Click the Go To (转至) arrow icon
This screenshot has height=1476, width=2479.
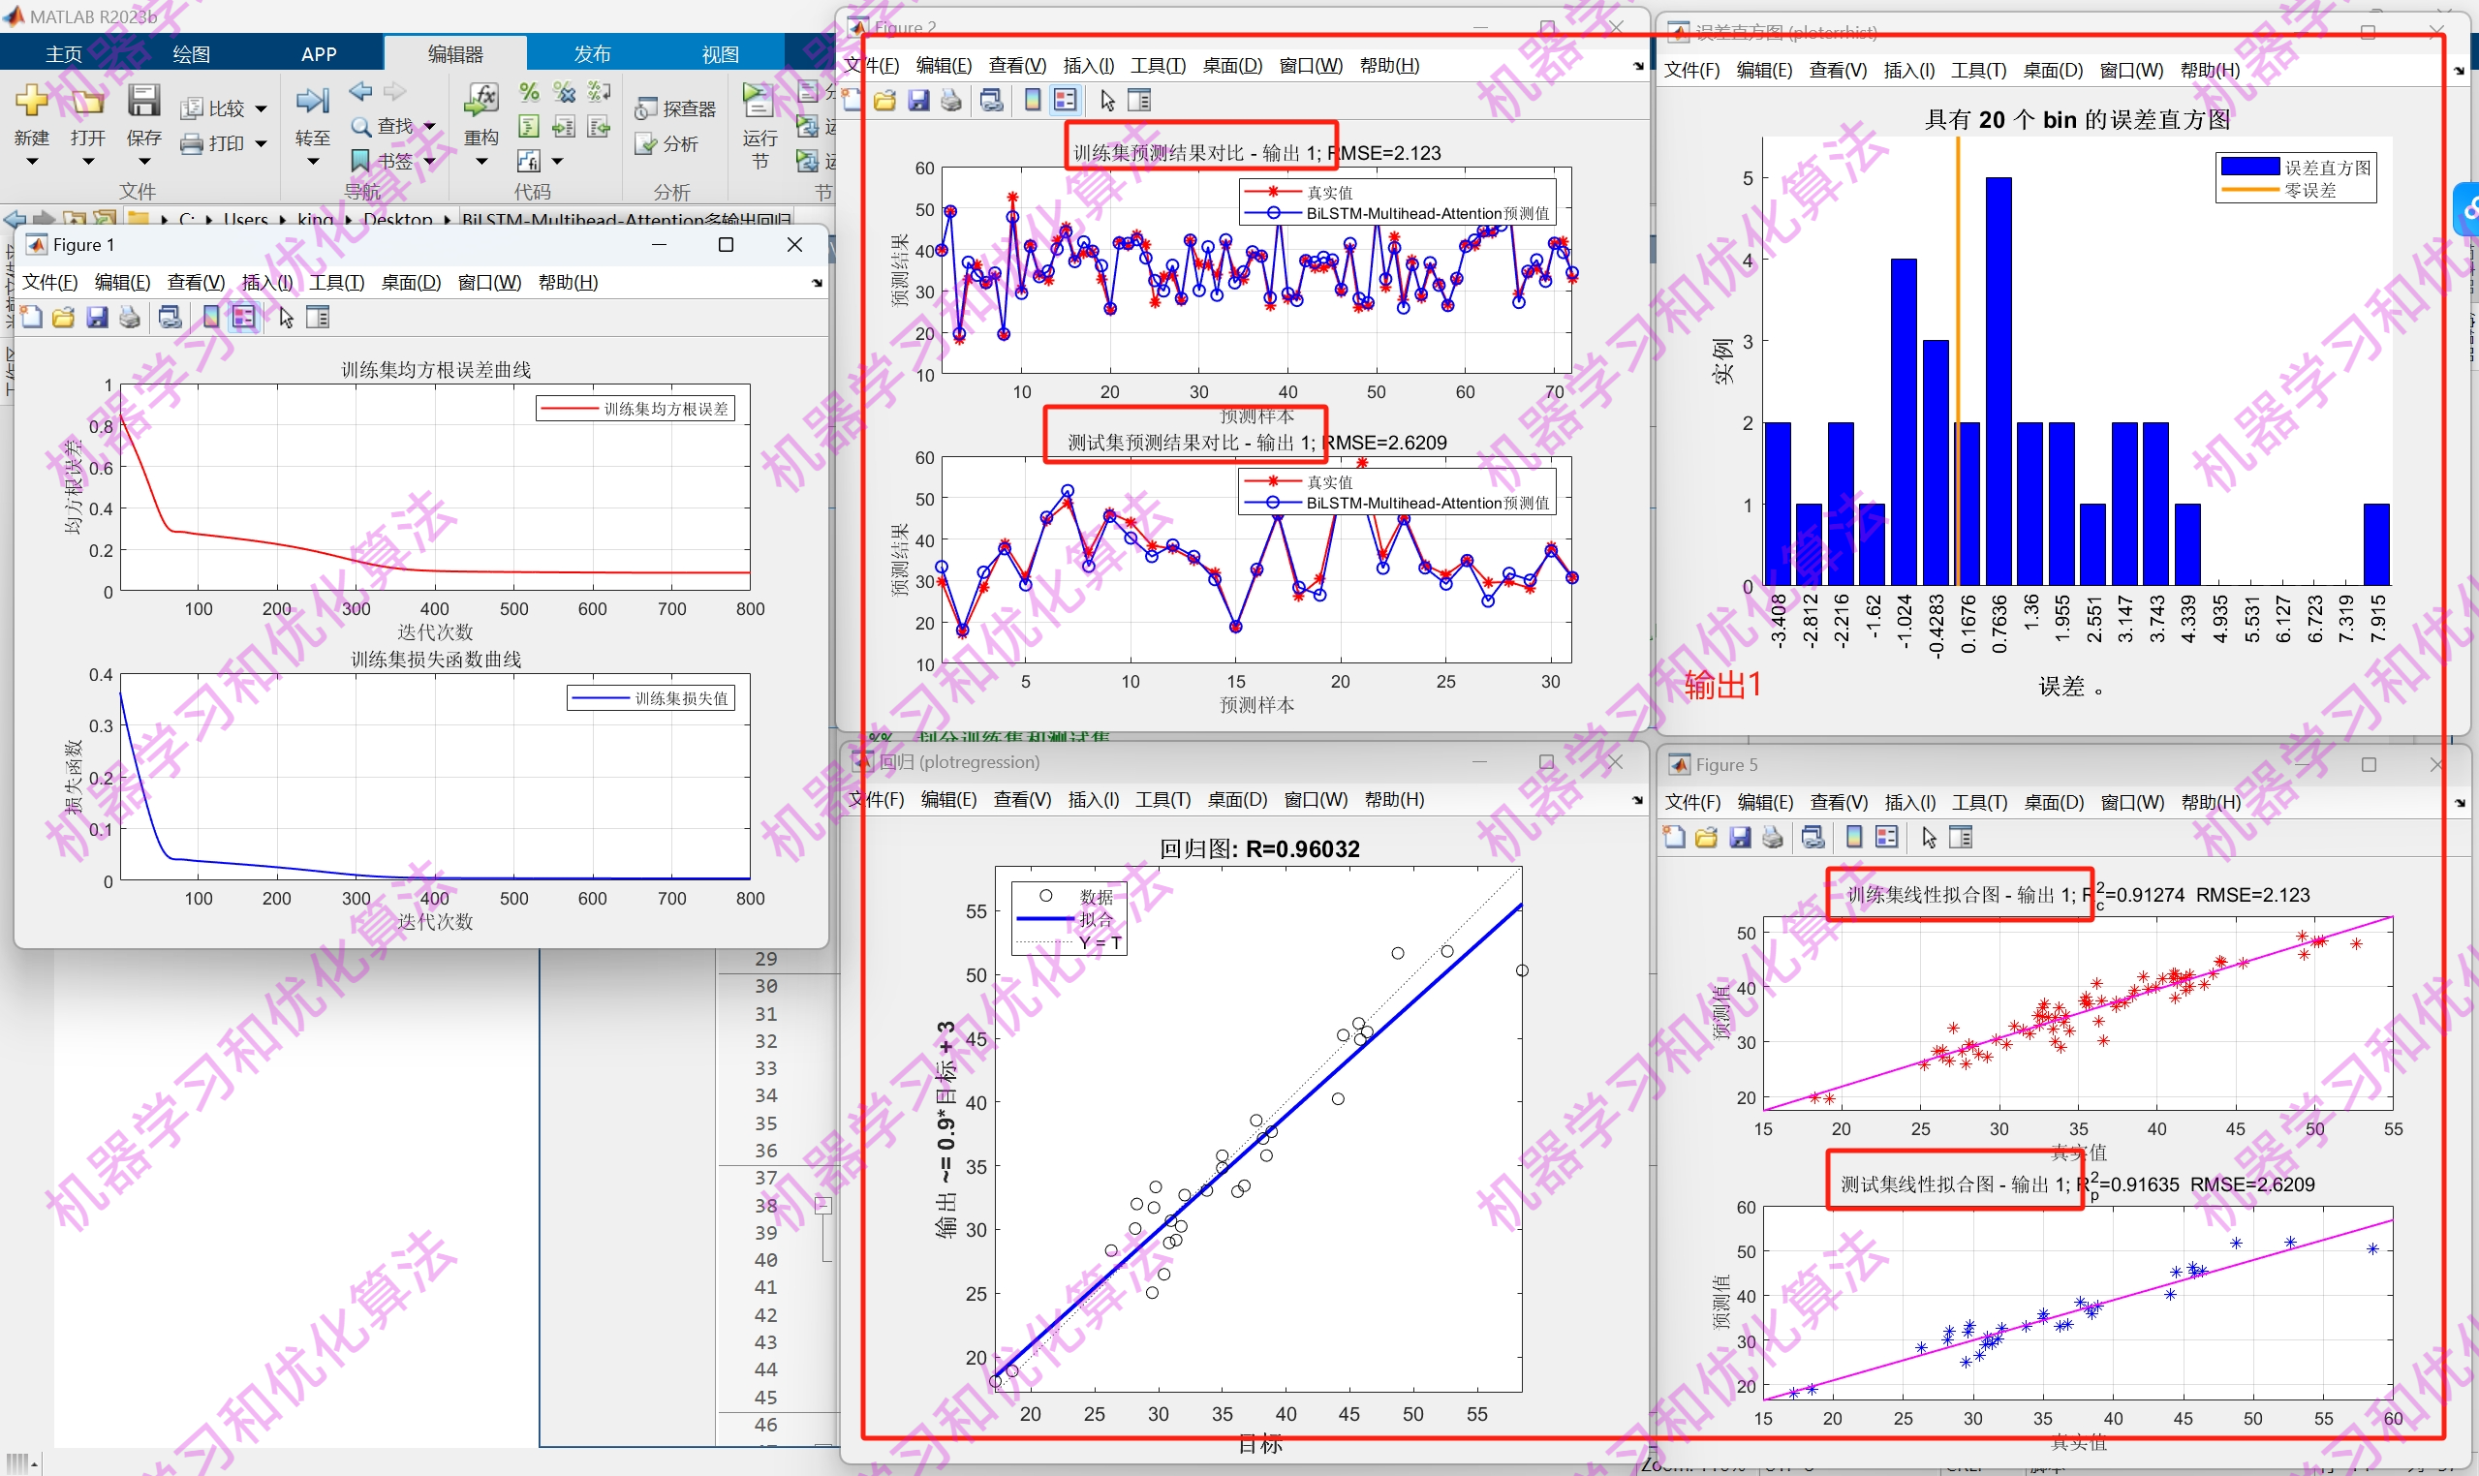[x=312, y=101]
